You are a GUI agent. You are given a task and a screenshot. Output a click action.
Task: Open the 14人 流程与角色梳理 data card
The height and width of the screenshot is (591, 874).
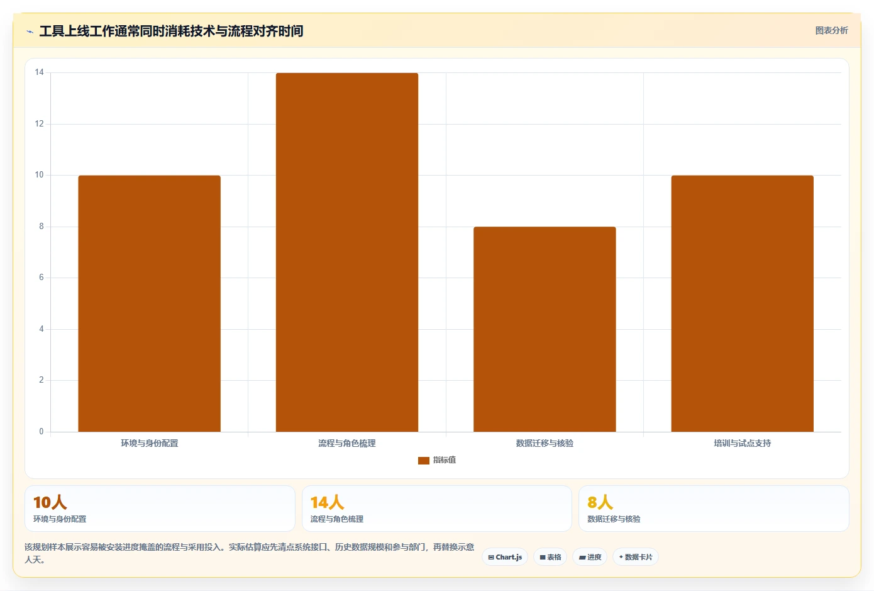(x=437, y=509)
